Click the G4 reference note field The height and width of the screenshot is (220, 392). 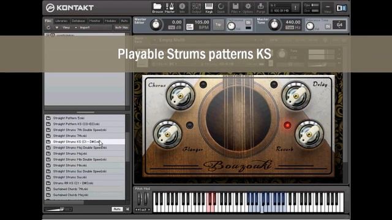[x=339, y=24]
